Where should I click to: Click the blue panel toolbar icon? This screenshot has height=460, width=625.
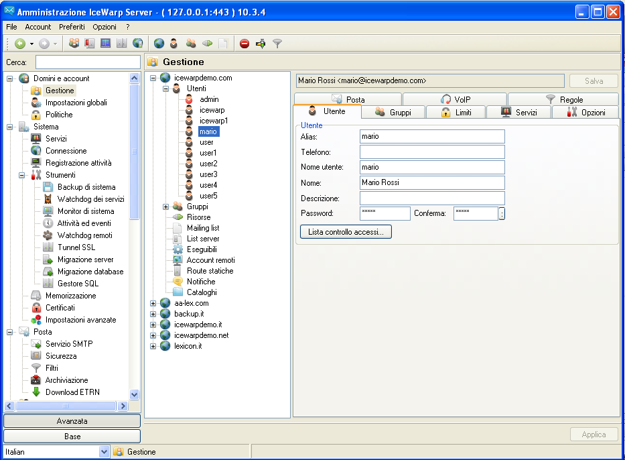tap(106, 43)
